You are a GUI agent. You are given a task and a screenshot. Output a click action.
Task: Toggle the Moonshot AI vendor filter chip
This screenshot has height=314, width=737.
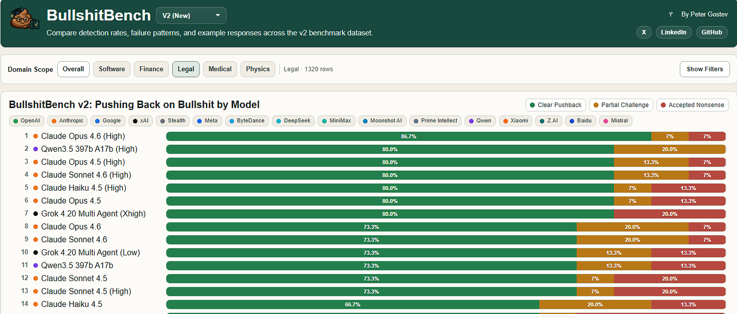click(x=382, y=120)
